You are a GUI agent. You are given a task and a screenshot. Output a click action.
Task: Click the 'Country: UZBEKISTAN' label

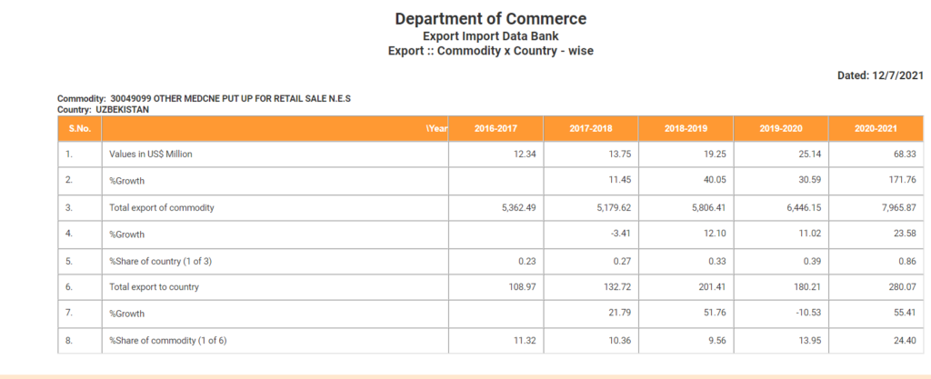point(103,109)
